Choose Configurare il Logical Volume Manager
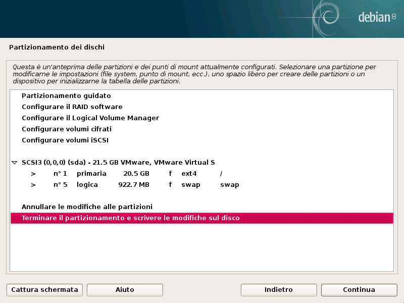 point(90,118)
